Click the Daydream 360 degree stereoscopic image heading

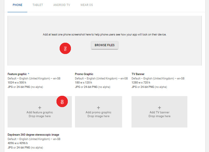(33, 135)
